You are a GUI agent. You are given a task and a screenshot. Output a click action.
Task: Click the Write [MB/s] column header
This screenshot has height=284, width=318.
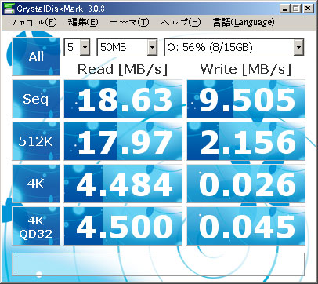coord(245,69)
